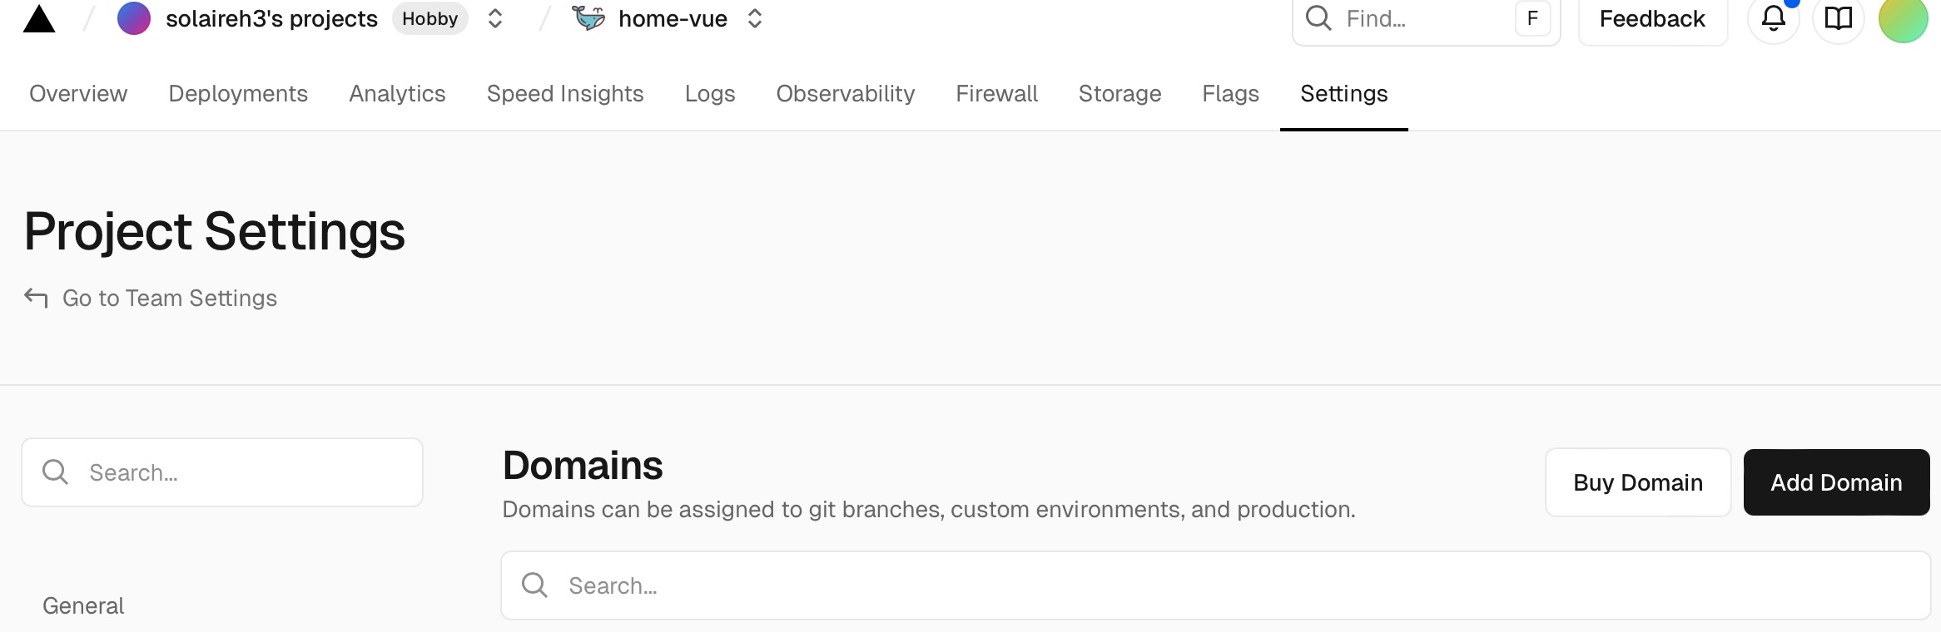1941x632 pixels.
Task: Click the solaireh3 team avatar icon
Action: (x=134, y=18)
